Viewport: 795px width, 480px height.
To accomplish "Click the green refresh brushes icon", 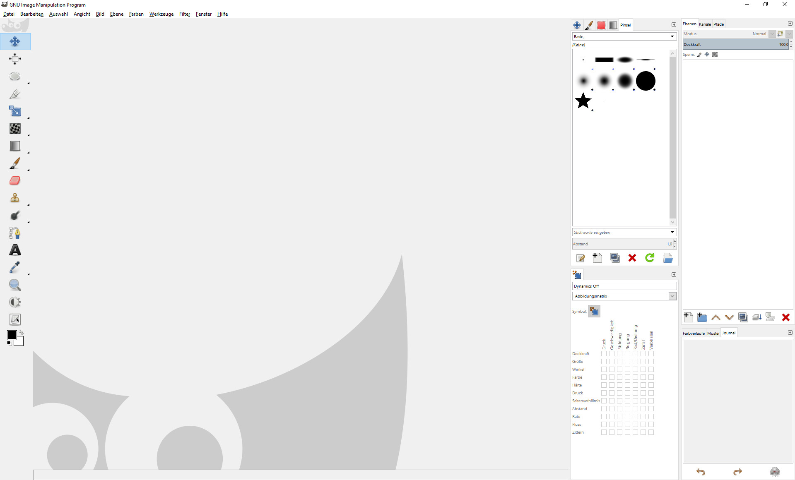I will [x=650, y=258].
